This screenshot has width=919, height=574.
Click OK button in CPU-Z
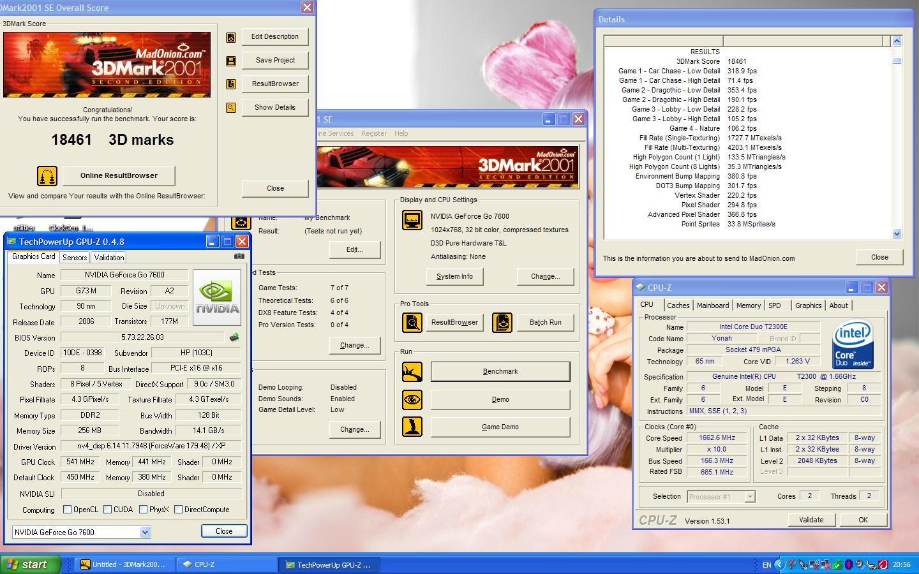tap(863, 520)
